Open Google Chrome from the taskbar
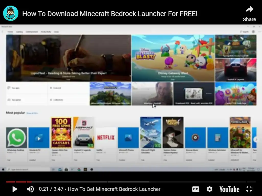 click(79, 169)
